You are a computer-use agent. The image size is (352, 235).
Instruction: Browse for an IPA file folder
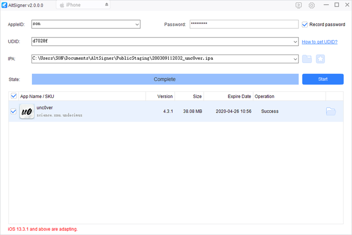pyautogui.click(x=307, y=59)
